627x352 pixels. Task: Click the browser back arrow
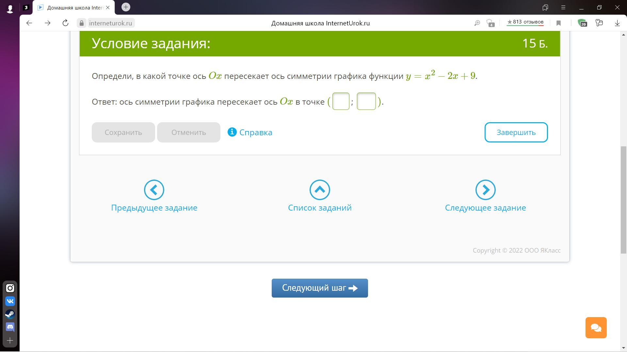tap(29, 23)
